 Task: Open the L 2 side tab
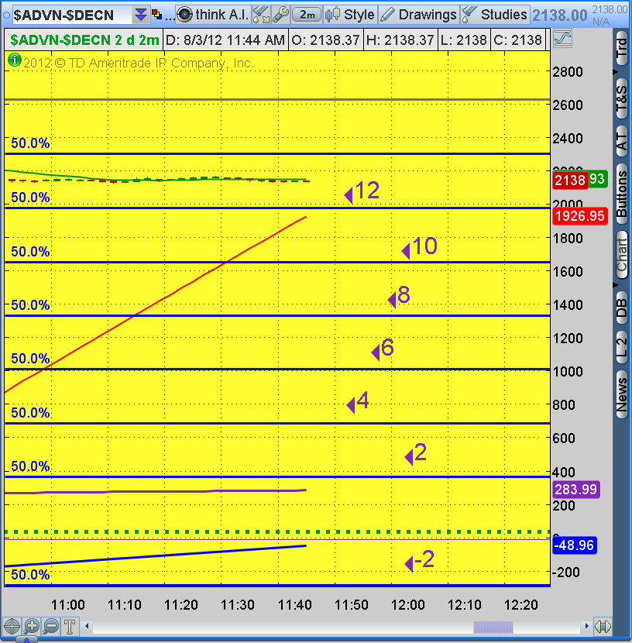(622, 348)
